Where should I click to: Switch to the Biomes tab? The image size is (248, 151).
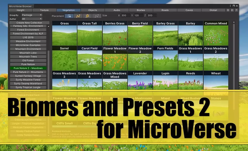[x=141, y=10]
